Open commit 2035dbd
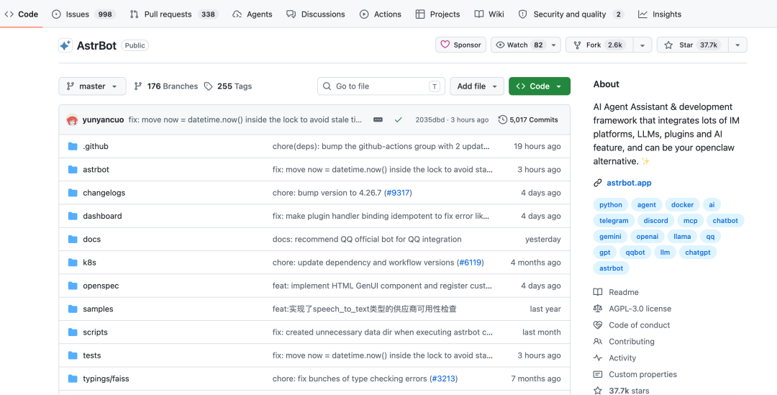The image size is (777, 395). (x=429, y=119)
